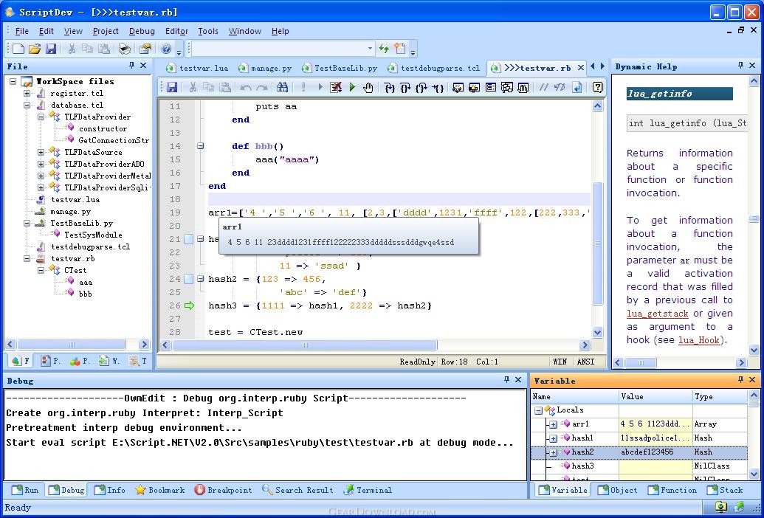This screenshot has height=518, width=764.
Task: Close the testvar.rb editor tab
Action: [x=581, y=68]
